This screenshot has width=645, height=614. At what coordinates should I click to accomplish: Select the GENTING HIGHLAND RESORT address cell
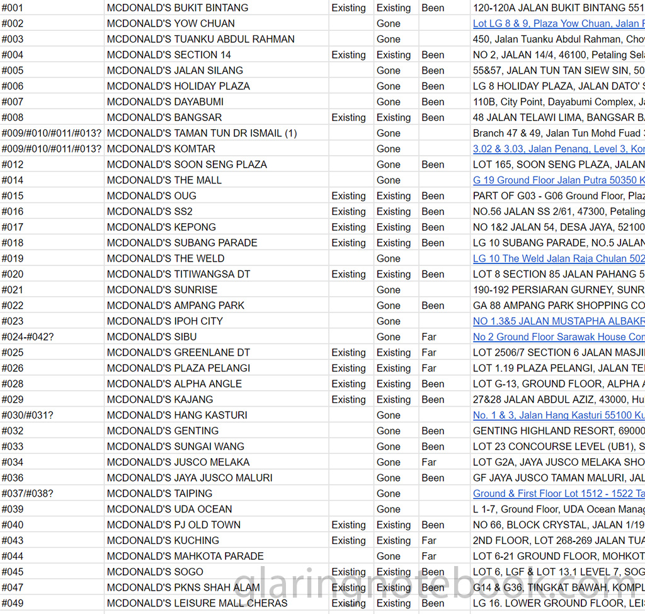558,431
